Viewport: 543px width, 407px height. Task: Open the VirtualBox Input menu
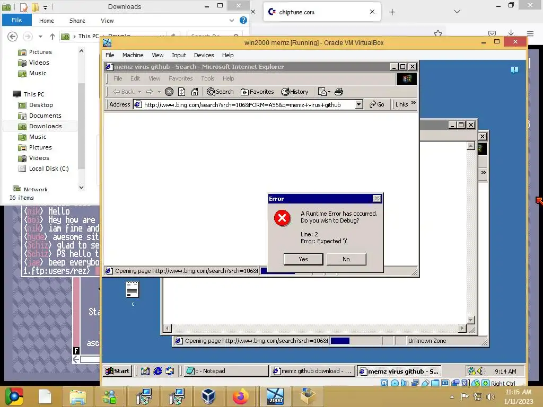pyautogui.click(x=179, y=55)
